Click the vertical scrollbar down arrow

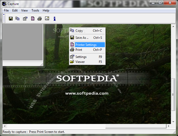point(173,122)
